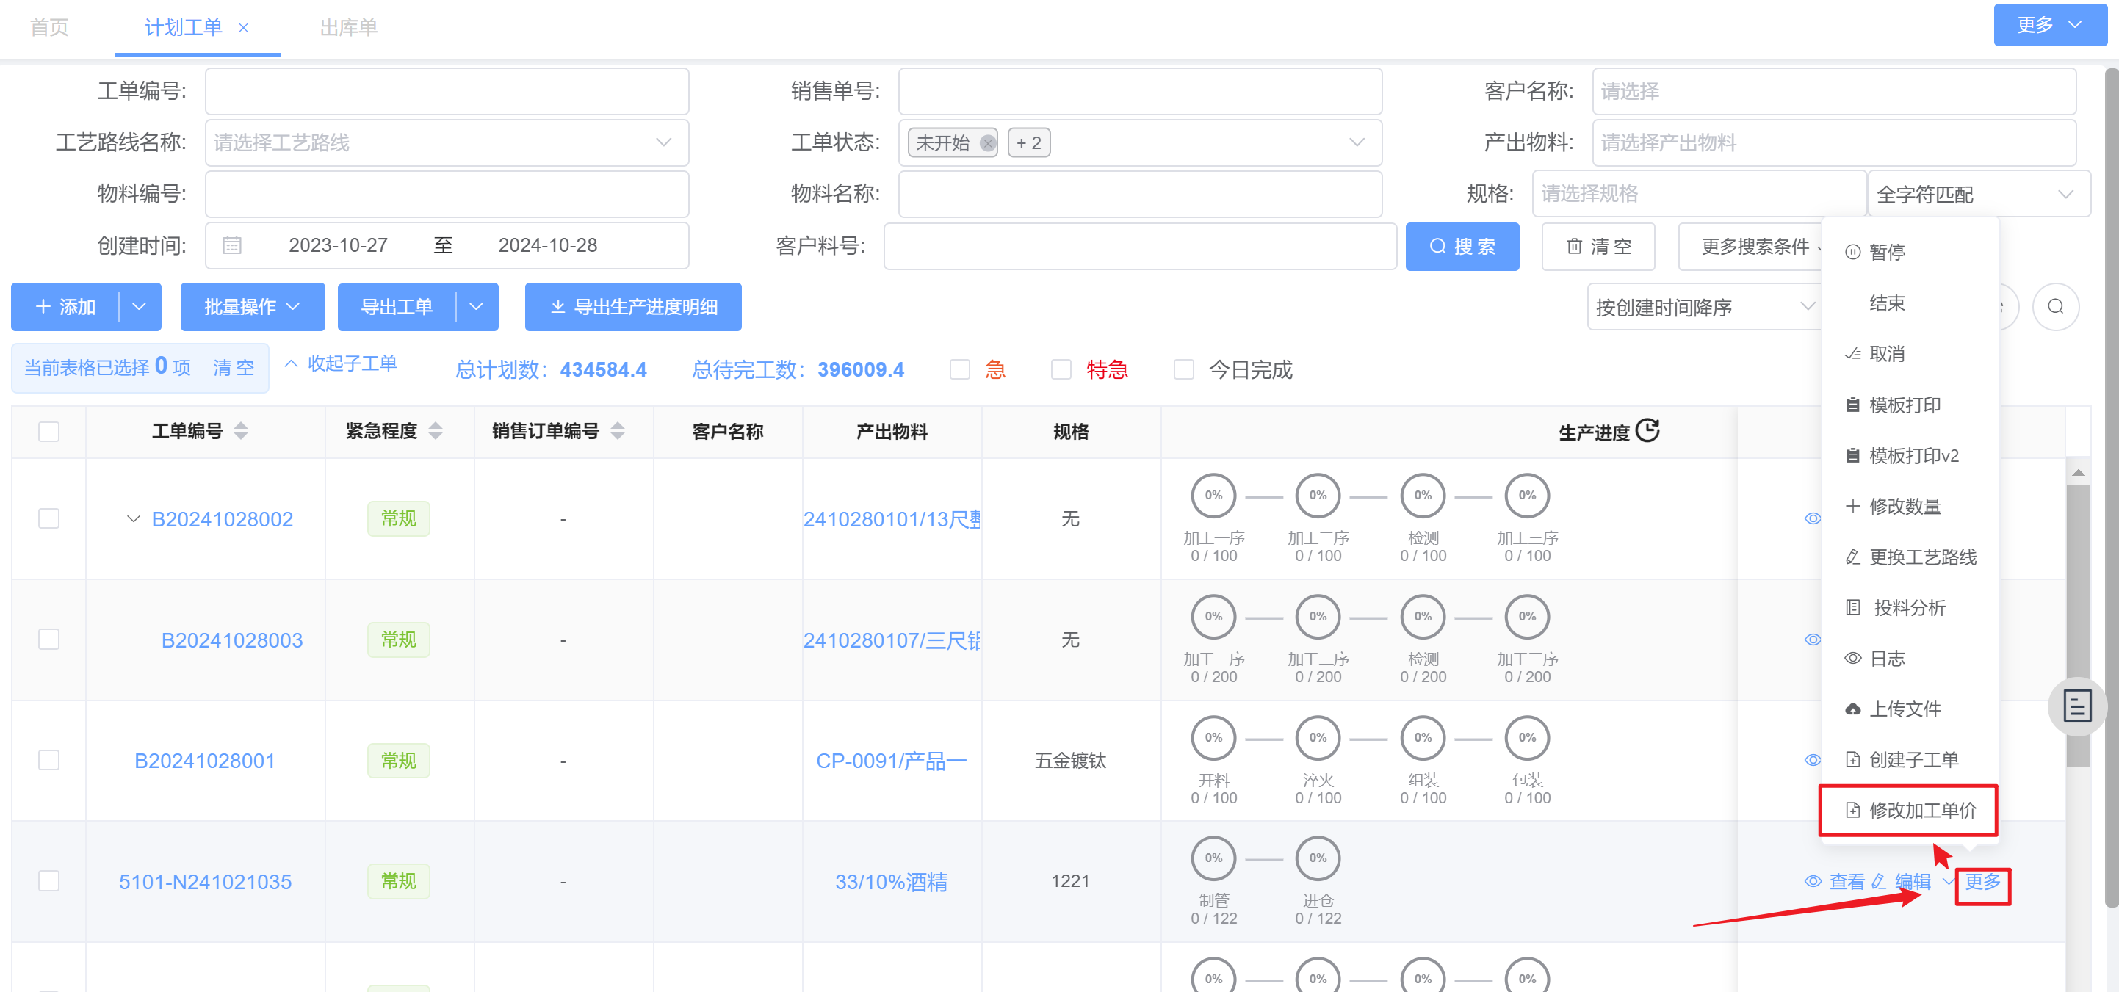Click the eye view icon in row B20241028002
The height and width of the screenshot is (992, 2119).
[1812, 518]
